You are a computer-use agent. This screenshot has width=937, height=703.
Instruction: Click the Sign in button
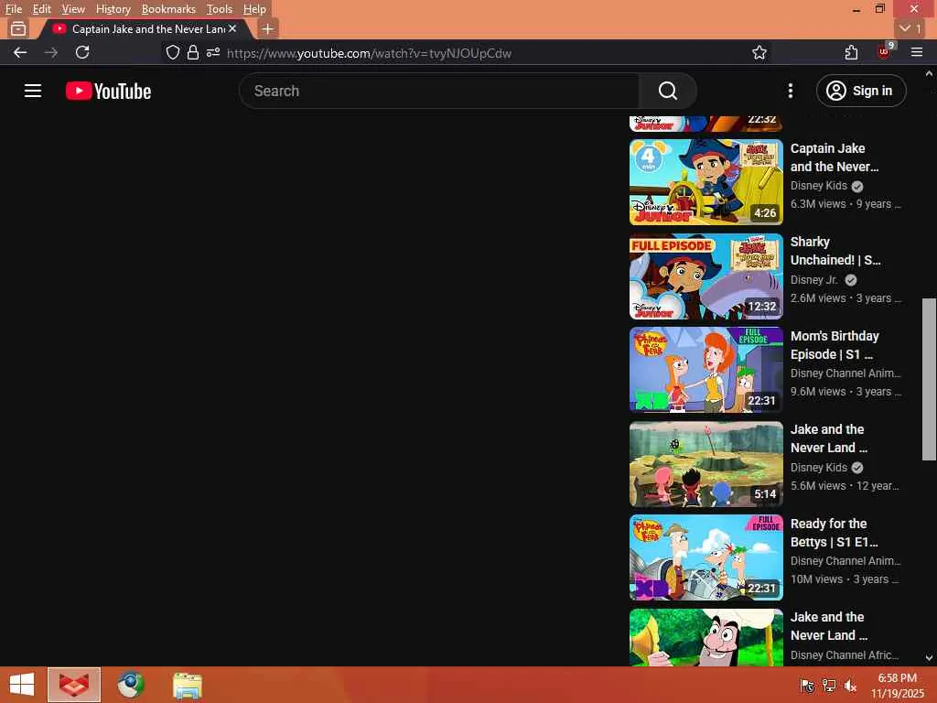click(x=860, y=91)
